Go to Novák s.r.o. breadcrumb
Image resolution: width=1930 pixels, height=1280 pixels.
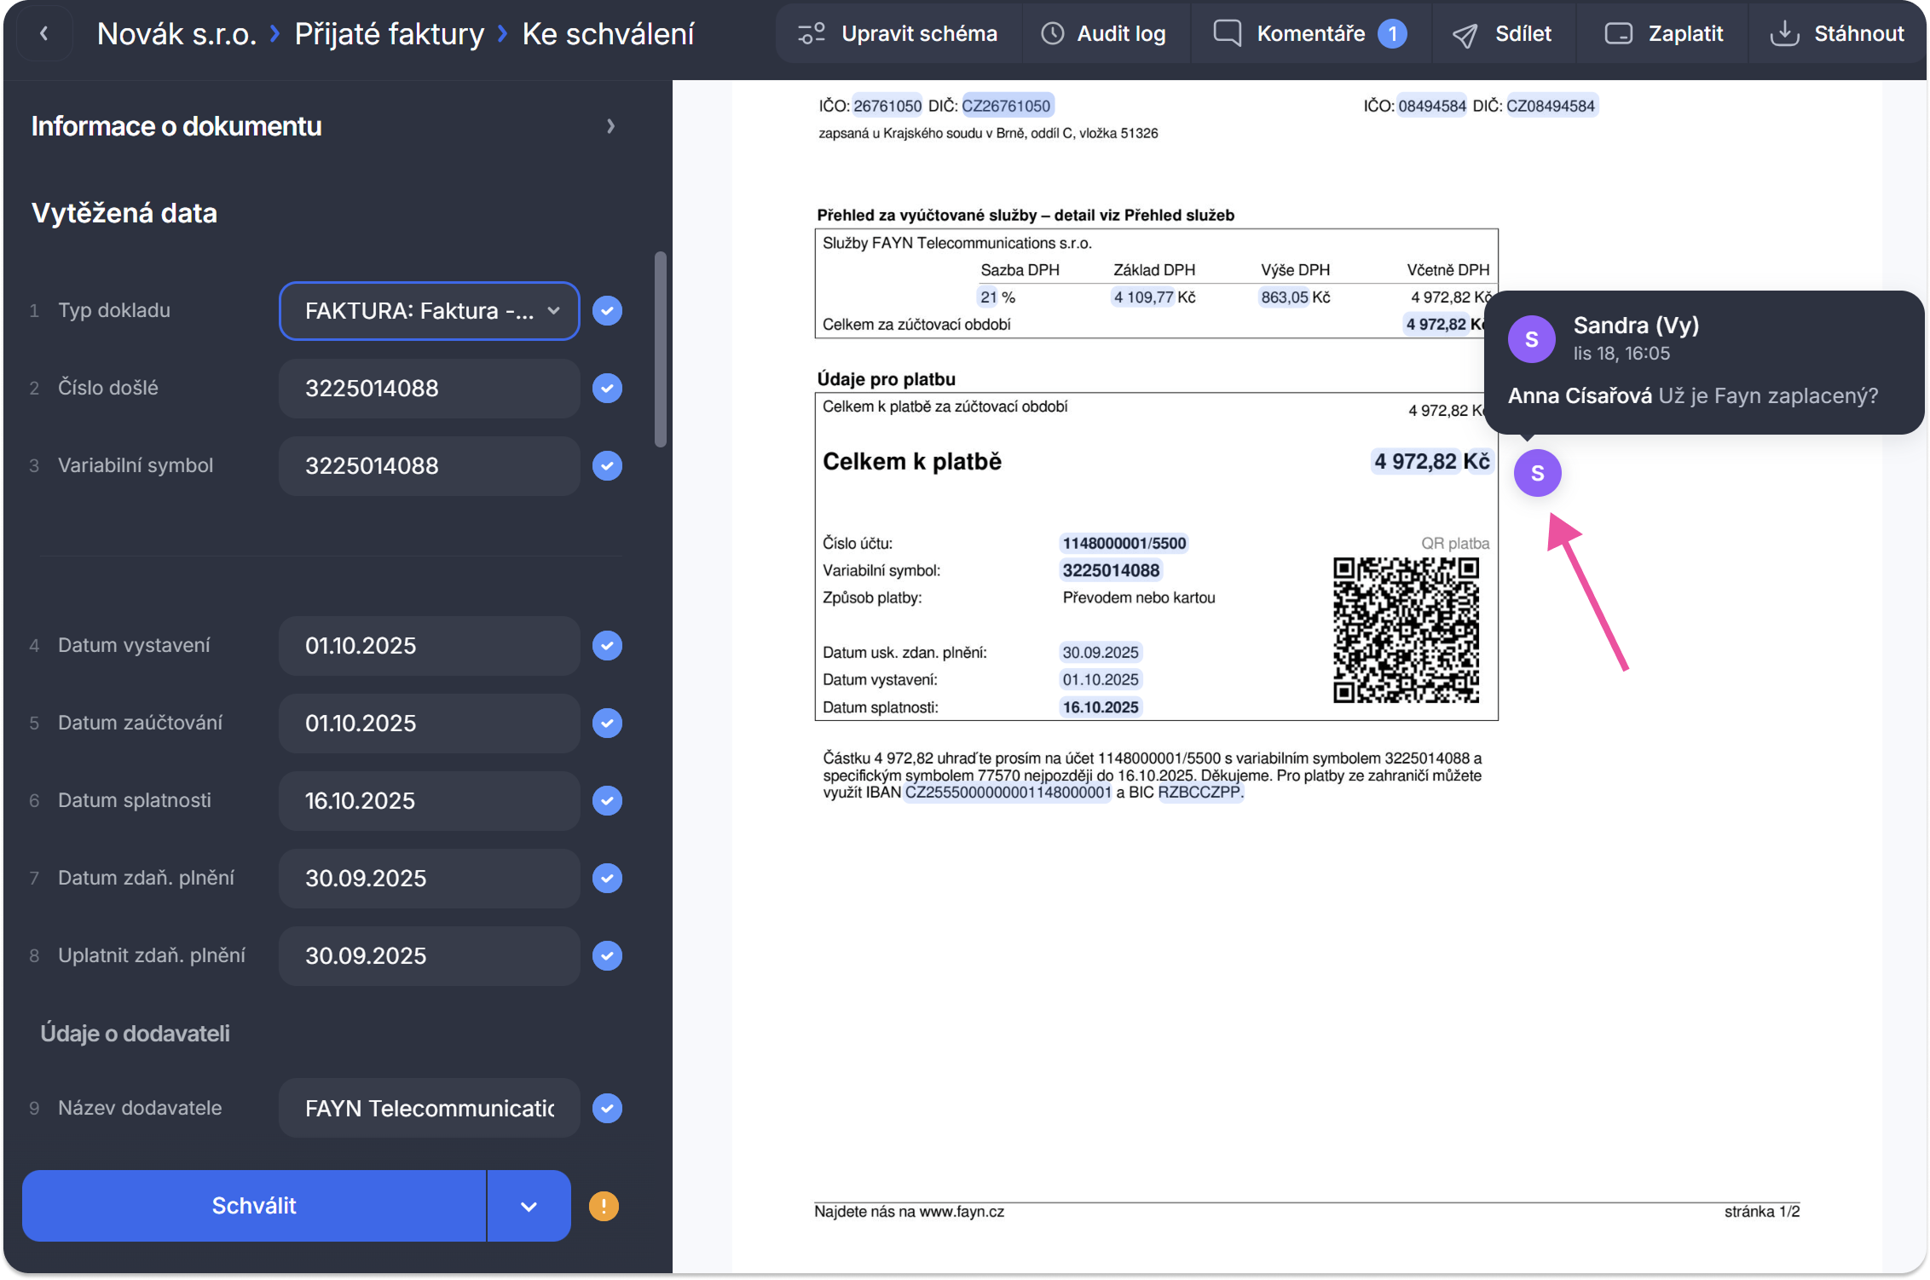176,34
